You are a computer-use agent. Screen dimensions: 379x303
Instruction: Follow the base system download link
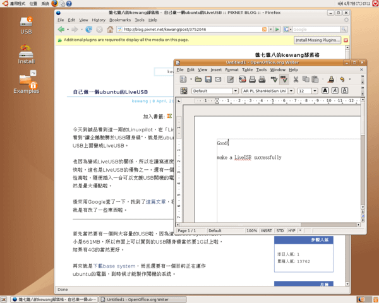114,266
